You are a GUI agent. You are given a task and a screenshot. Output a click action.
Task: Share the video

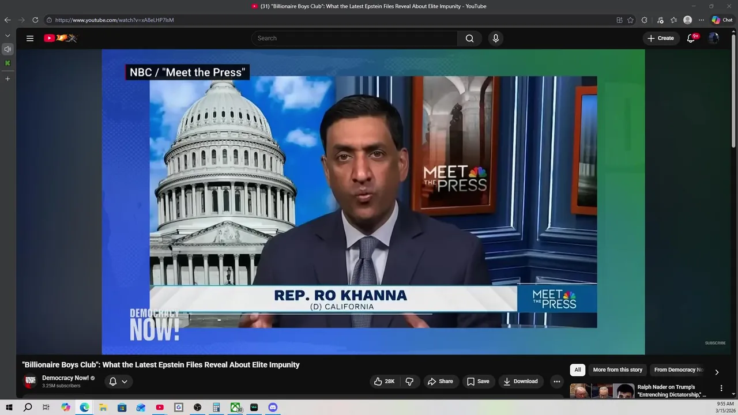coord(440,381)
